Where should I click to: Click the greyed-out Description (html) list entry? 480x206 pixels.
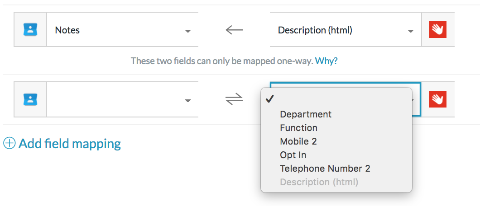pos(319,182)
